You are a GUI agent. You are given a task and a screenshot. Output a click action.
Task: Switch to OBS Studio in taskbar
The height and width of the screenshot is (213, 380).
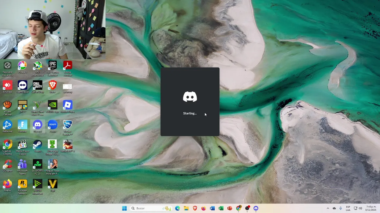tap(247, 208)
